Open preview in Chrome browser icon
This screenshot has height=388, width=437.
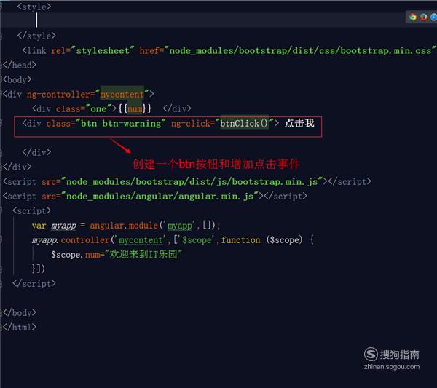coord(413,17)
